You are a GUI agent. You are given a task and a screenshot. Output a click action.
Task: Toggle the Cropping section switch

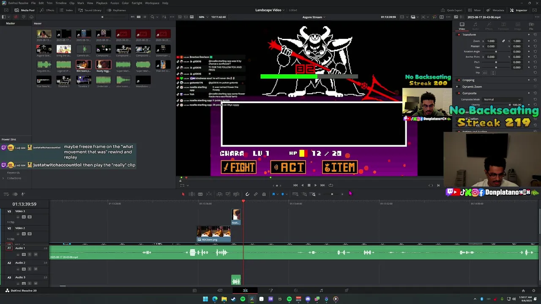(459, 80)
